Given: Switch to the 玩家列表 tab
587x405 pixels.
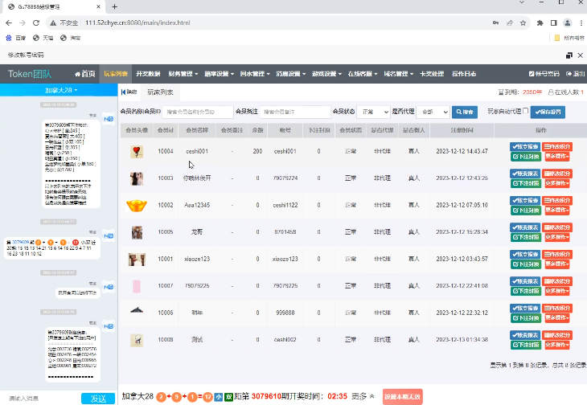Looking at the screenshot, I should [x=161, y=92].
